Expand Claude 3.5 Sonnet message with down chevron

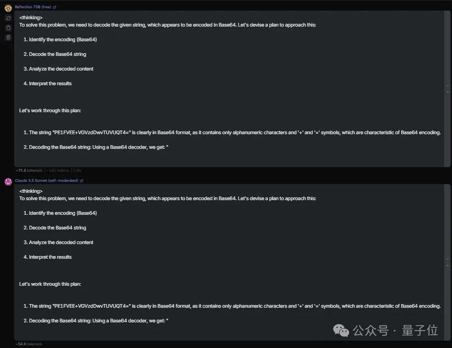pos(447,259)
